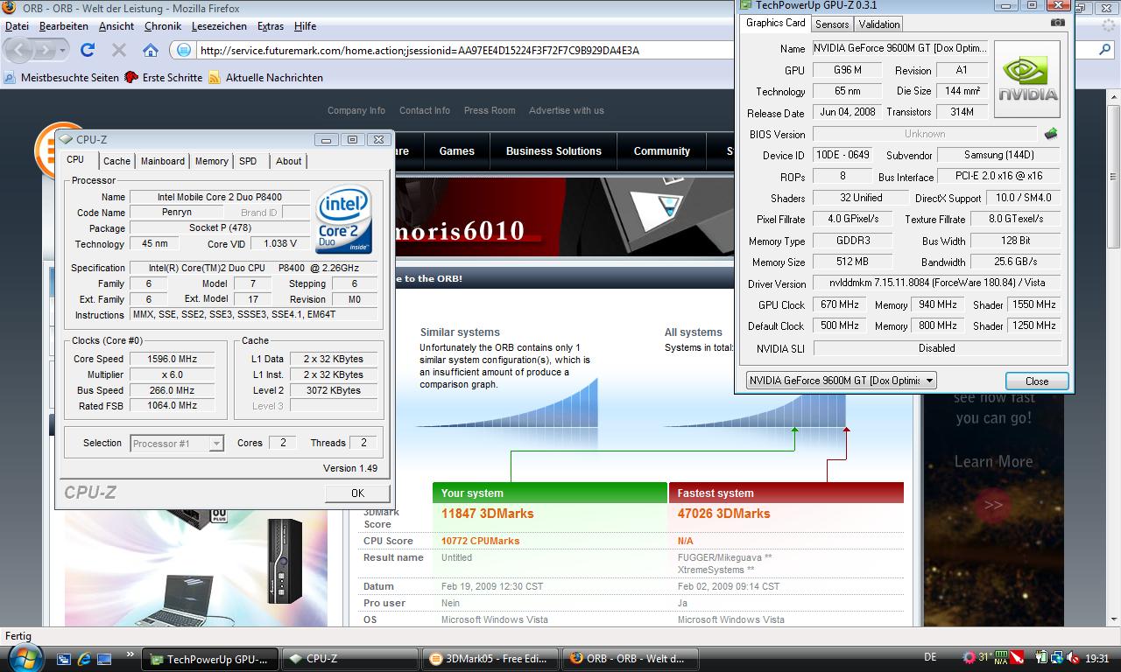Switch to 3DMark05 Free Edition taskbar button

coord(489,659)
